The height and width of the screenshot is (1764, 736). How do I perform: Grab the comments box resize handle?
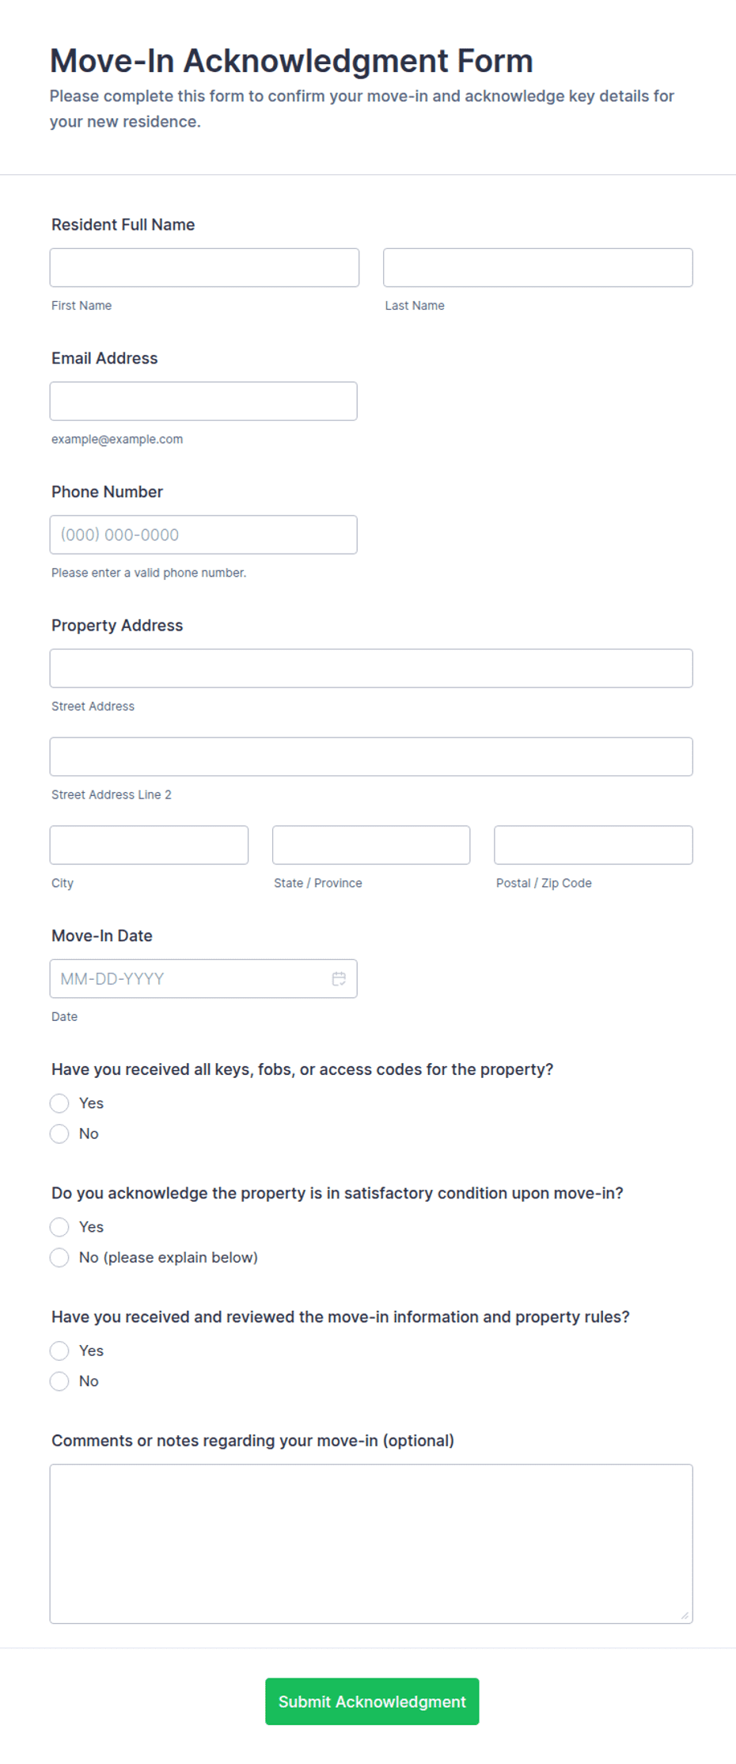(x=685, y=1616)
